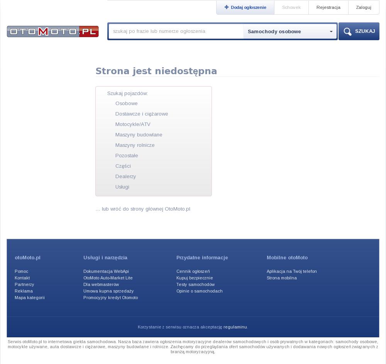Click the Usługi i narzędzia footer heading
386x364 pixels.
coord(105,257)
